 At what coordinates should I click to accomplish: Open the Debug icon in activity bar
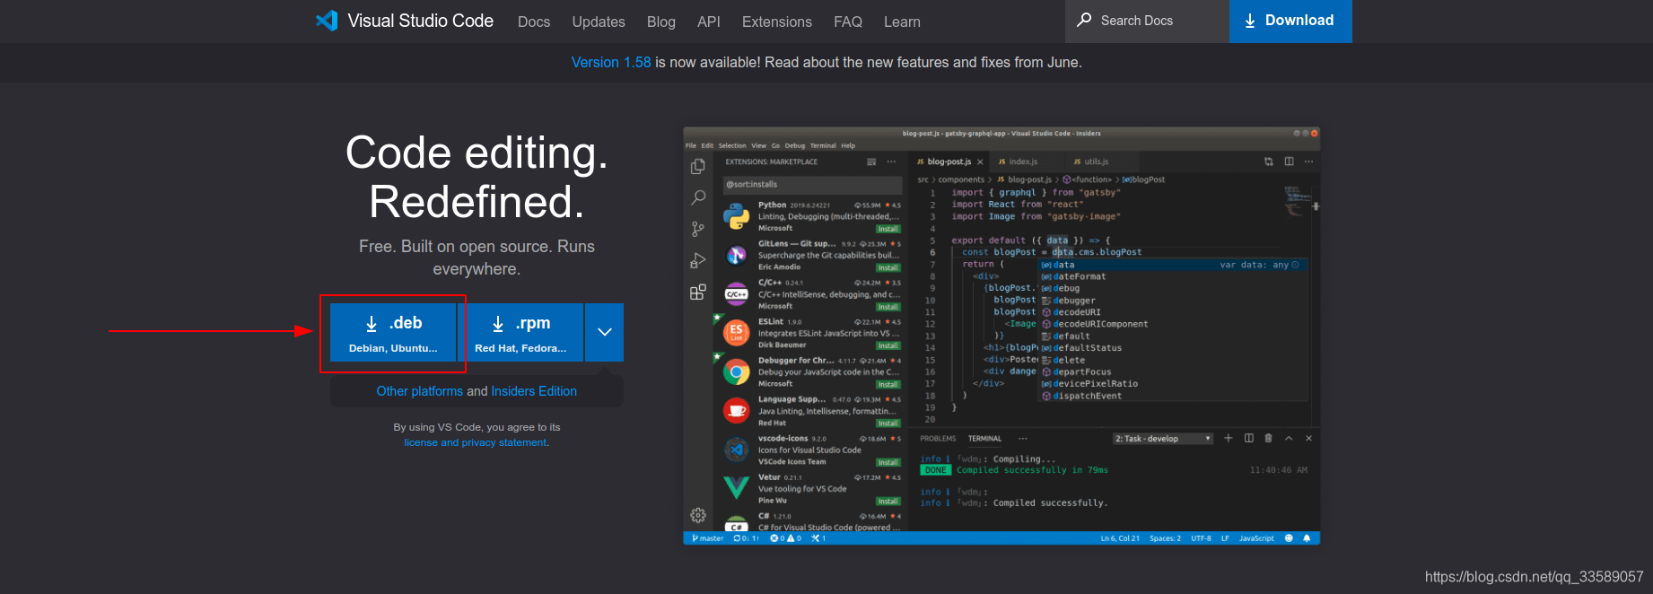click(x=698, y=260)
